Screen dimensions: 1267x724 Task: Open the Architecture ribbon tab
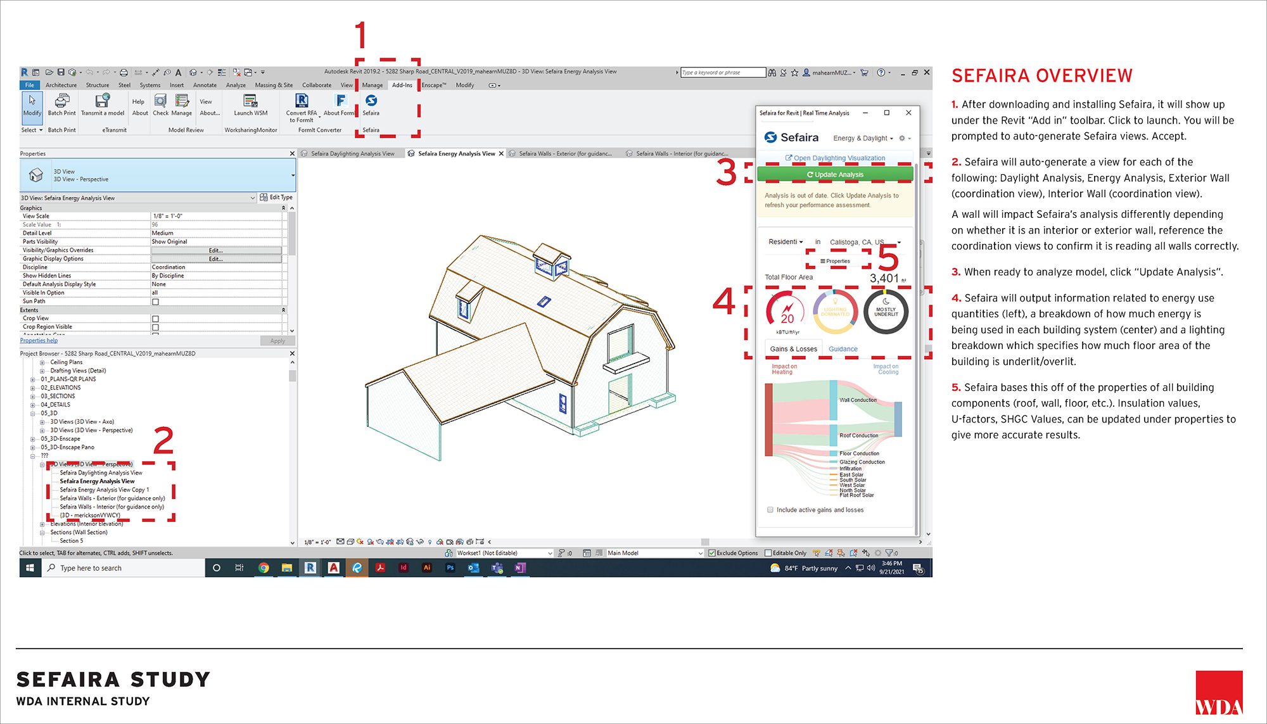pyautogui.click(x=61, y=85)
